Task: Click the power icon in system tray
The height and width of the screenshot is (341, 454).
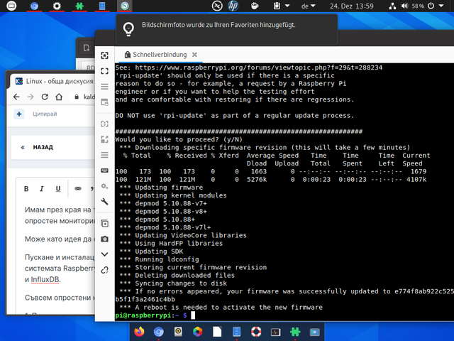Action: (431, 6)
